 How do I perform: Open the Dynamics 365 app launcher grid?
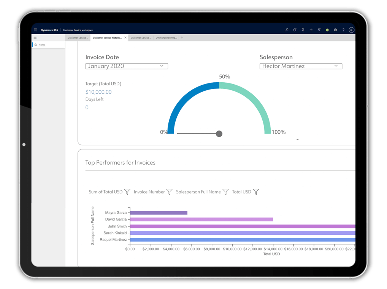coord(35,30)
